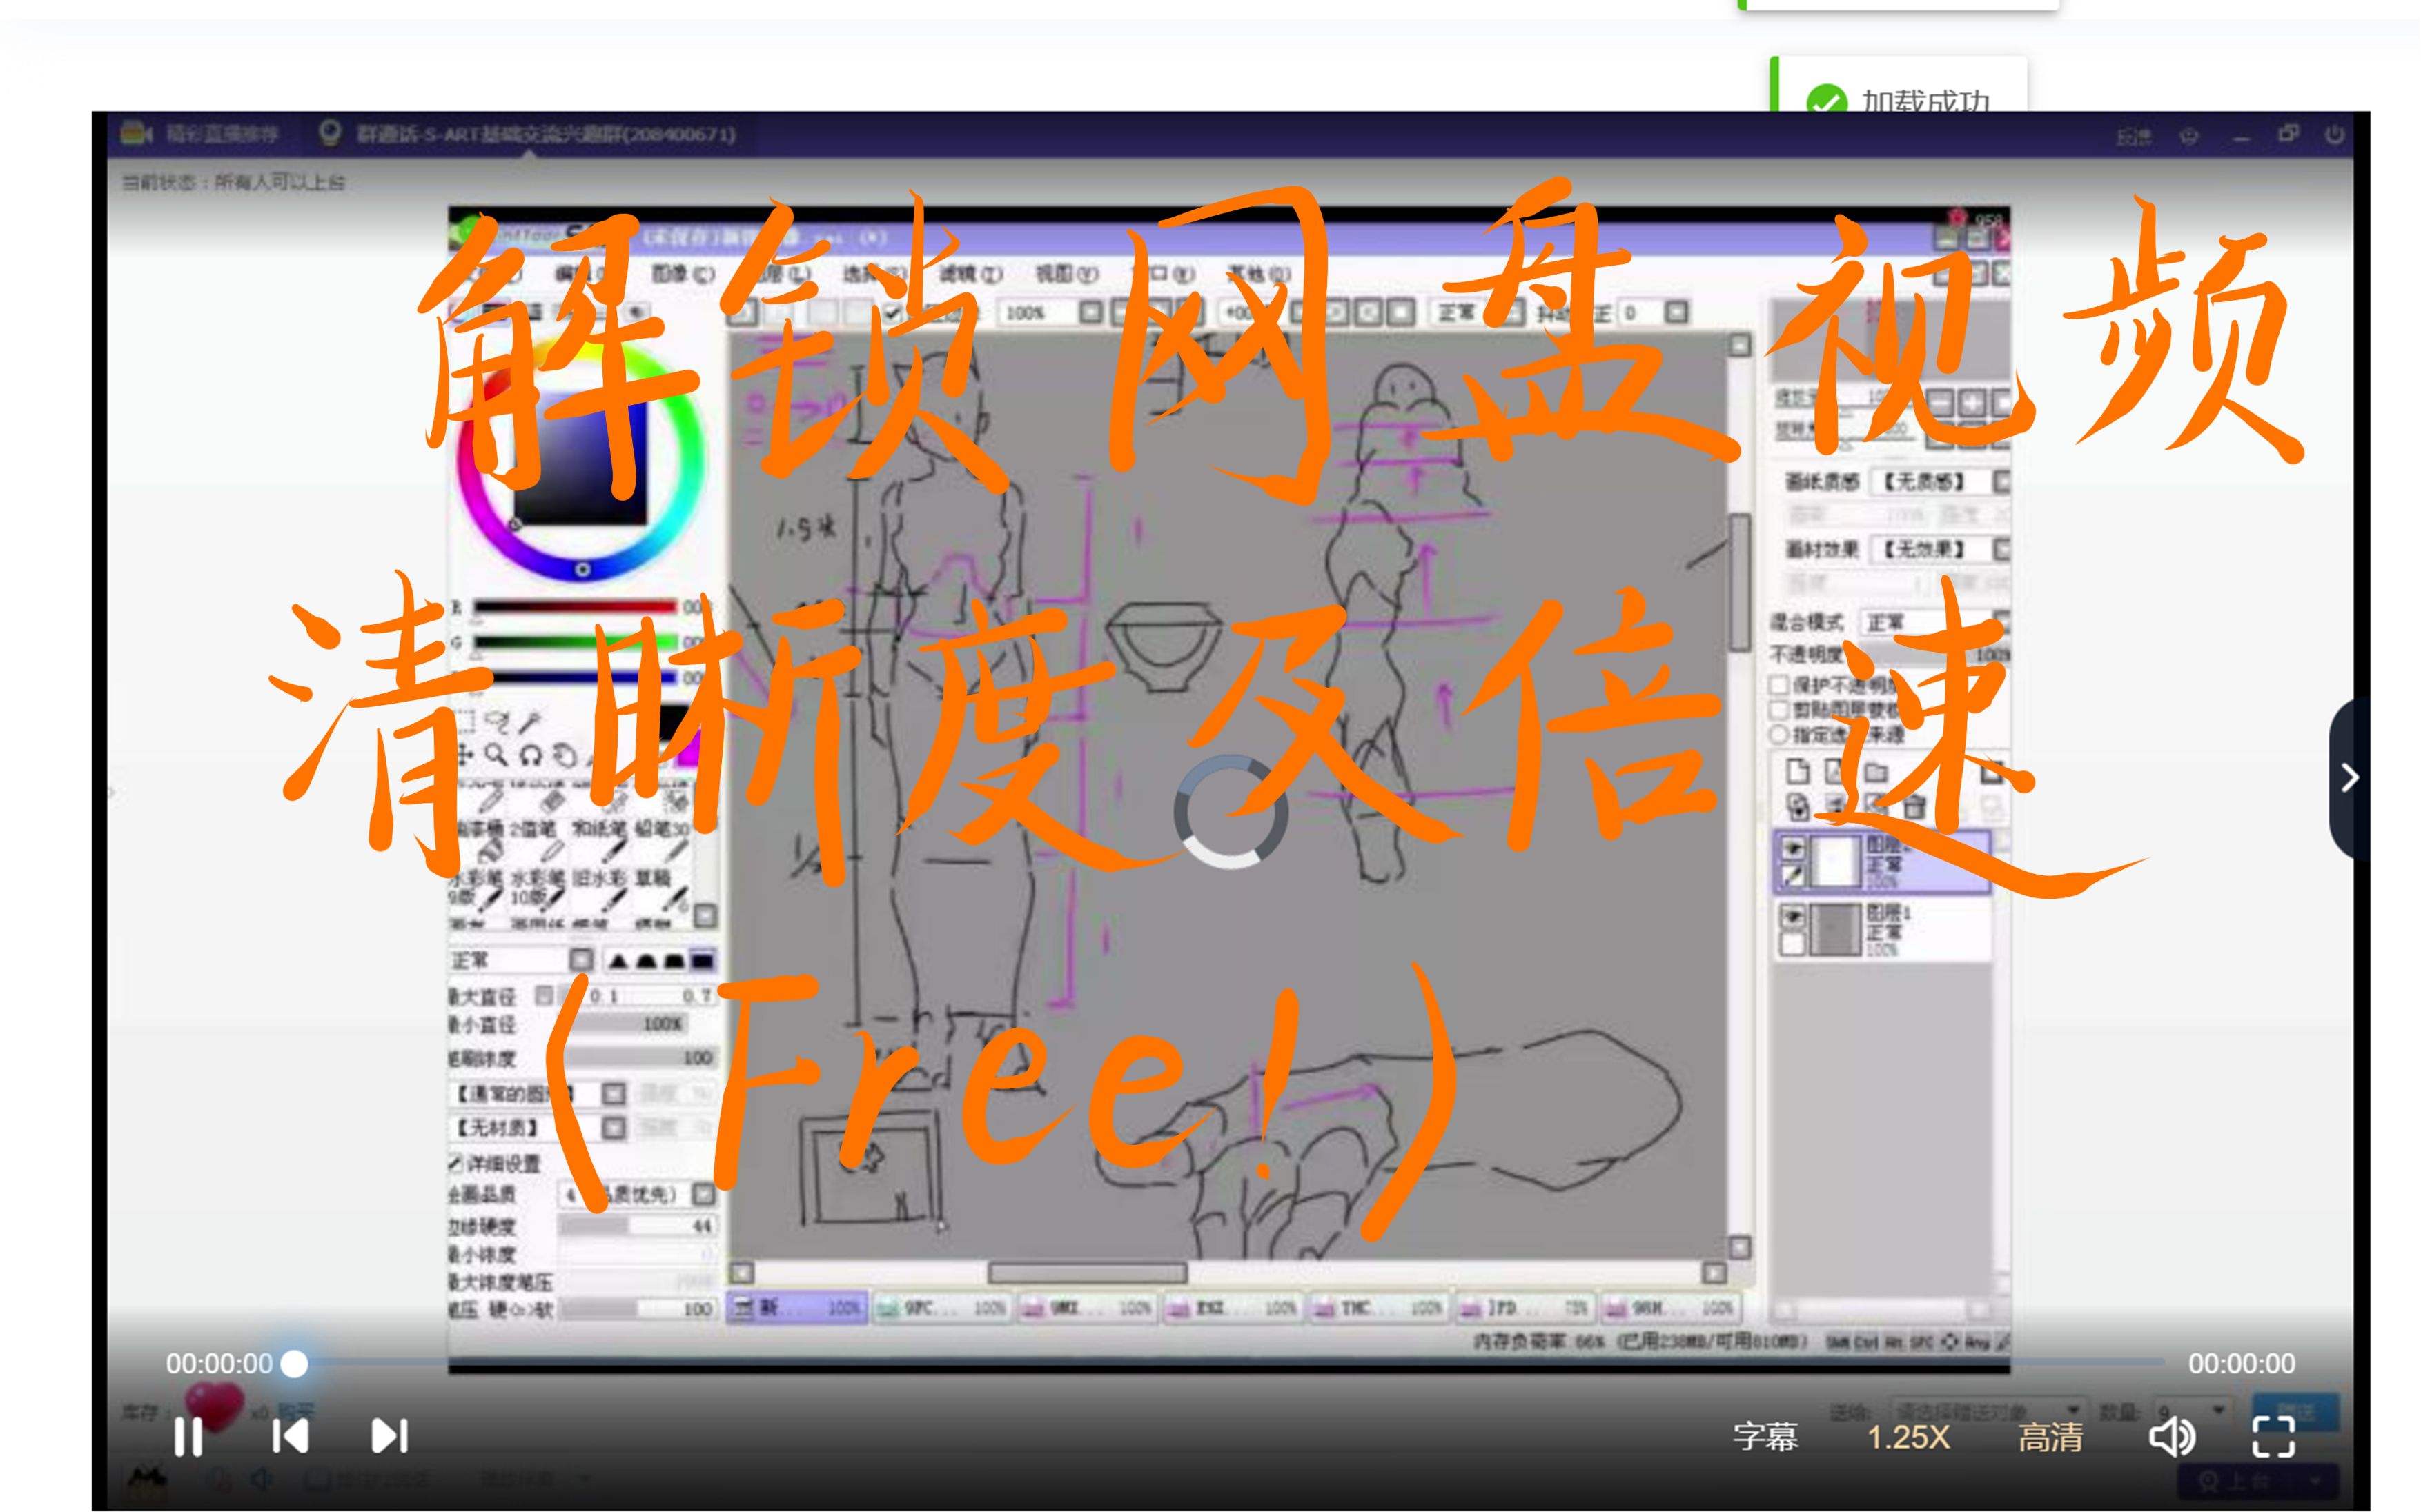Screen dimensions: 2421x1512
Task: Change the 1.25X playback speed
Action: 1908,1437
